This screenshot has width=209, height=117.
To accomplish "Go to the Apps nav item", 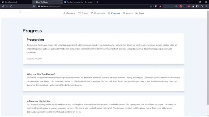I will click(x=139, y=13).
